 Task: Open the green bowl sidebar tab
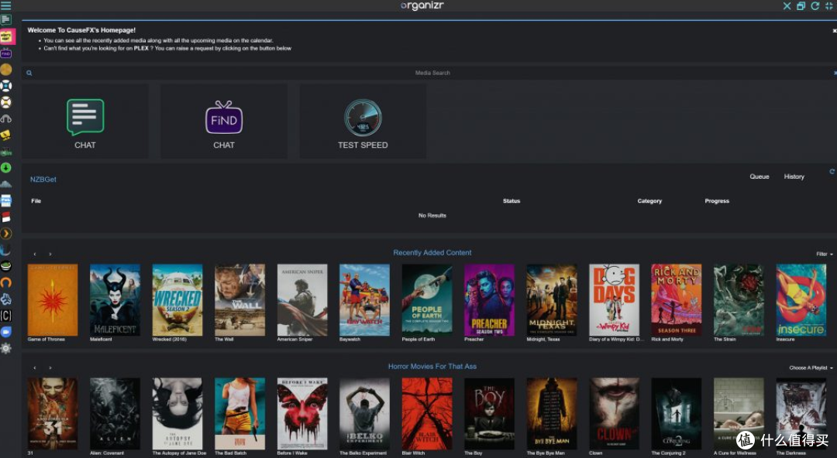coord(6,267)
